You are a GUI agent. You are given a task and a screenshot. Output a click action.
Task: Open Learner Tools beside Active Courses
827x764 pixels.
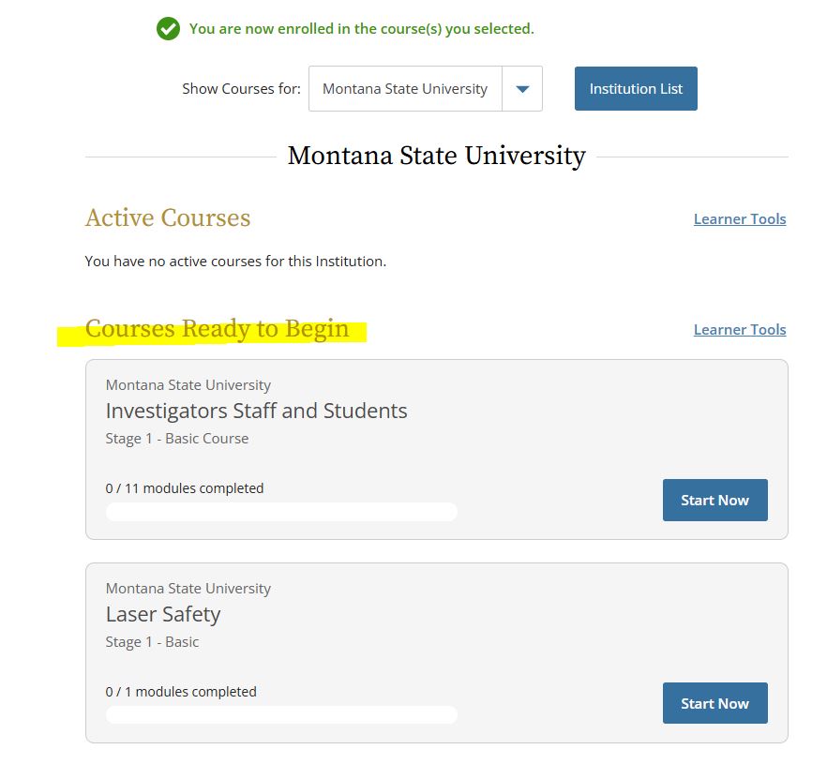pos(739,219)
